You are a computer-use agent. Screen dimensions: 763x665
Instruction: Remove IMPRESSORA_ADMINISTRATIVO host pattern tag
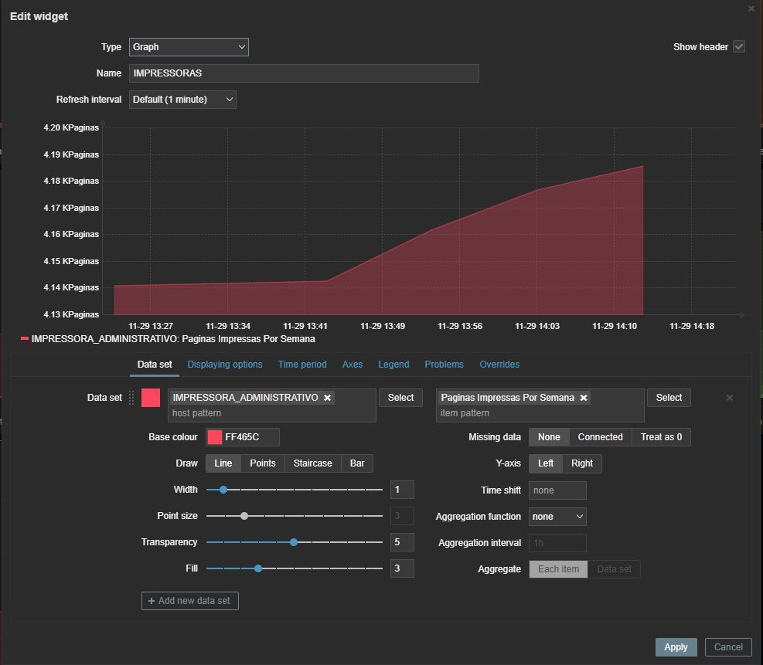tap(328, 398)
